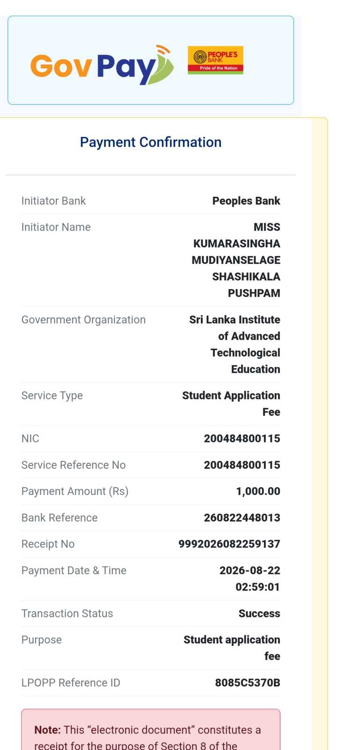Select the Payment Confirmation heading

[151, 142]
